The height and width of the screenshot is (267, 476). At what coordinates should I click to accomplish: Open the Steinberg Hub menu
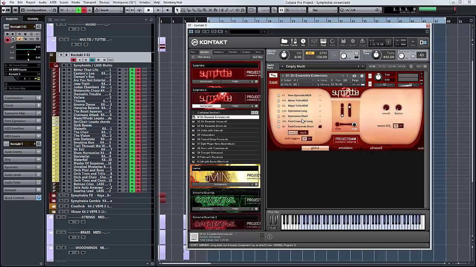coord(173,2)
